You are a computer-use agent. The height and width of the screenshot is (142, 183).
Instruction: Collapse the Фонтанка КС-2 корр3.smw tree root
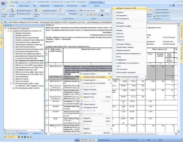tap(5, 28)
